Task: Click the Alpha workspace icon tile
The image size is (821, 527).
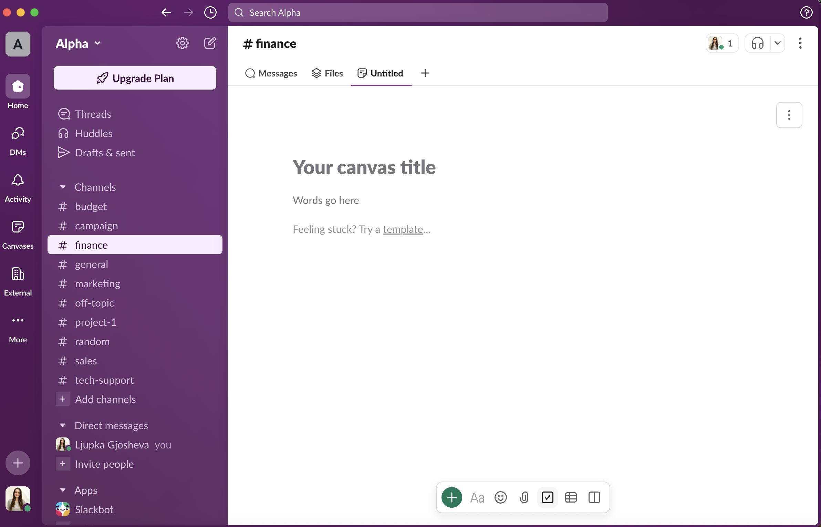Action: (x=18, y=44)
